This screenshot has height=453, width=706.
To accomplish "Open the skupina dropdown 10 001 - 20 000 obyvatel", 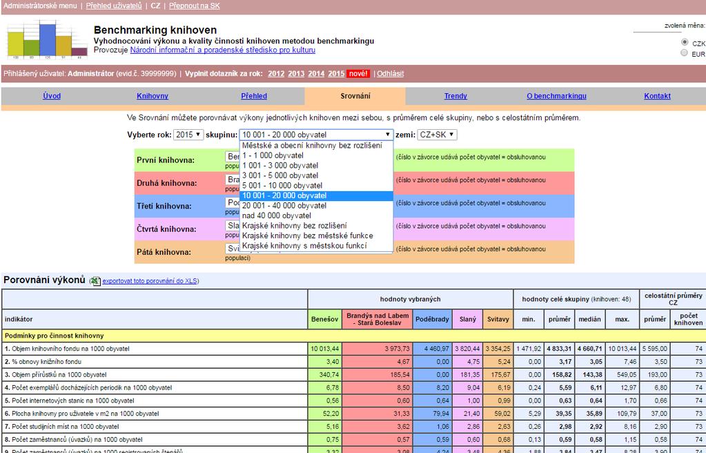I will [x=316, y=135].
